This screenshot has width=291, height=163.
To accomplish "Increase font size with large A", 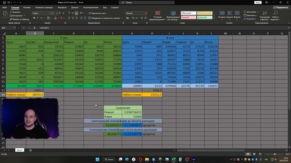I will tap(60, 13).
